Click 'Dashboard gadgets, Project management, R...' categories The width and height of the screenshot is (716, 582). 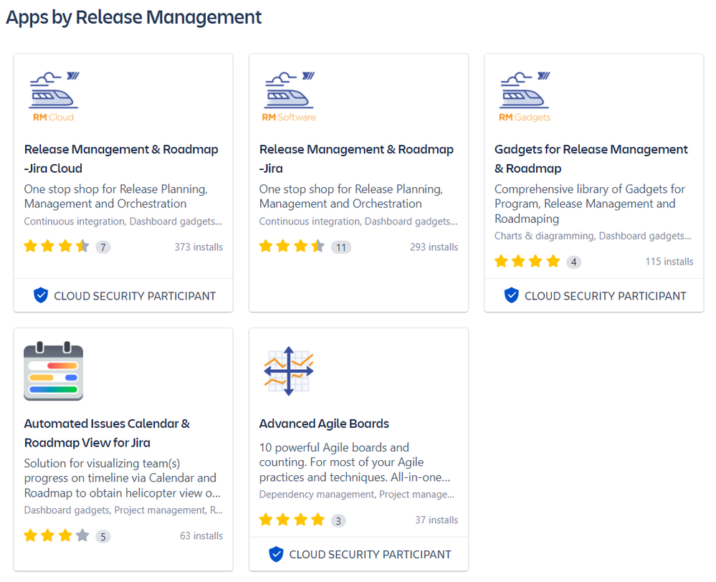123,510
